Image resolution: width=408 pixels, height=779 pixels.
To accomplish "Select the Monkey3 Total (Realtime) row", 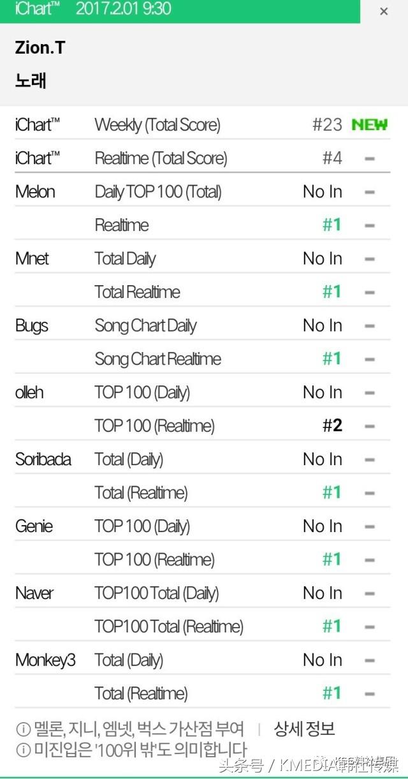I will 141,694.
